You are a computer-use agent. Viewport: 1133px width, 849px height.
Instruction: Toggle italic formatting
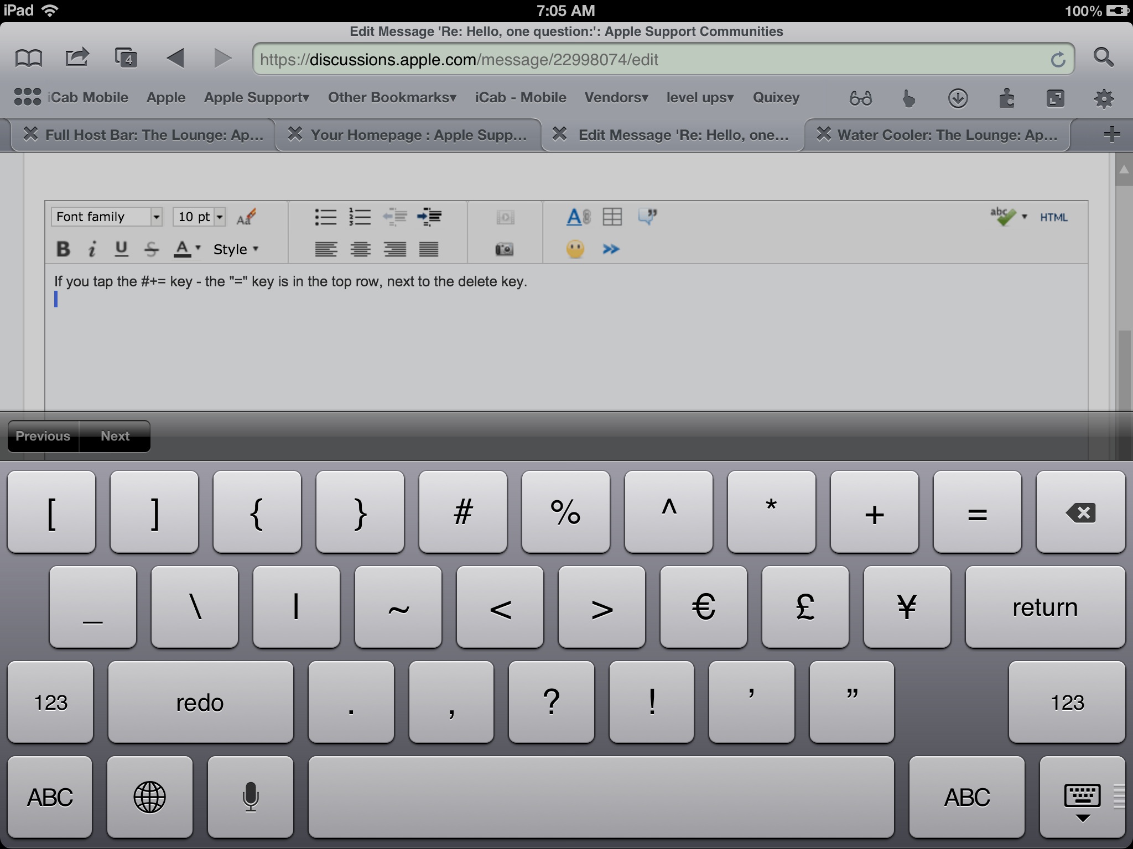[x=92, y=249]
